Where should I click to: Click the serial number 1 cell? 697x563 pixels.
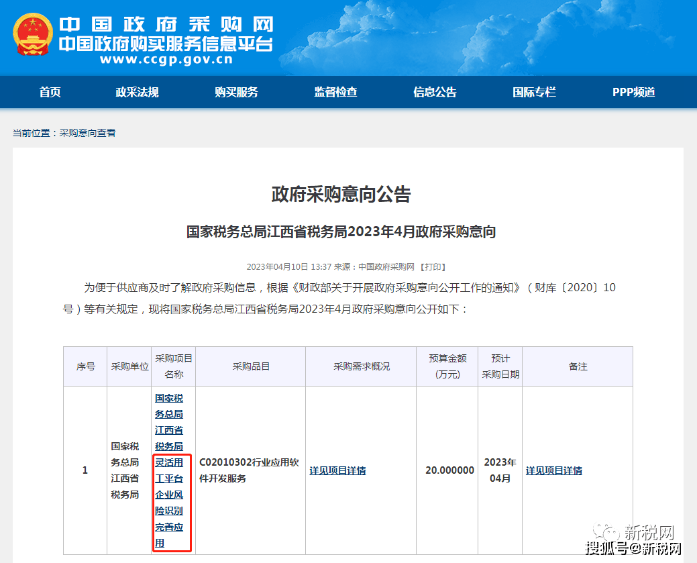pyautogui.click(x=85, y=470)
